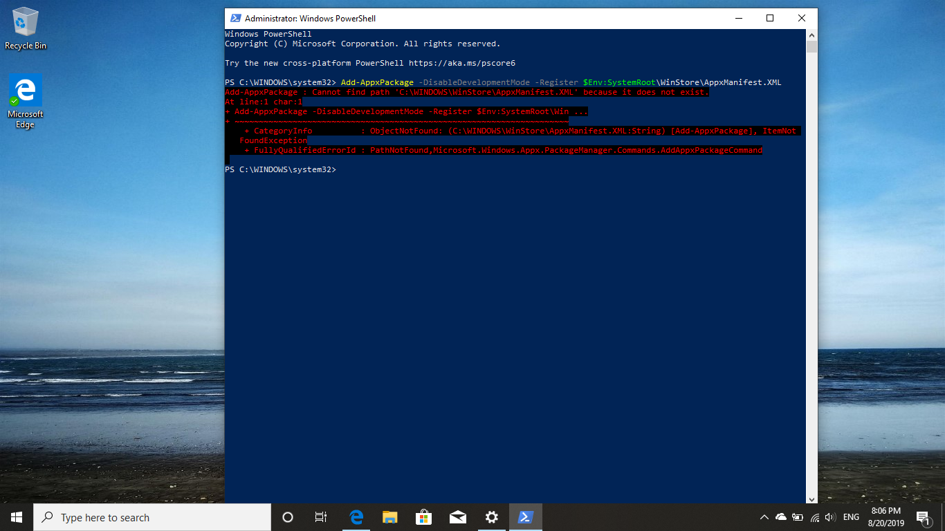Click 'FoundException' wrapped error text
The image size is (945, 531).
[273, 140]
